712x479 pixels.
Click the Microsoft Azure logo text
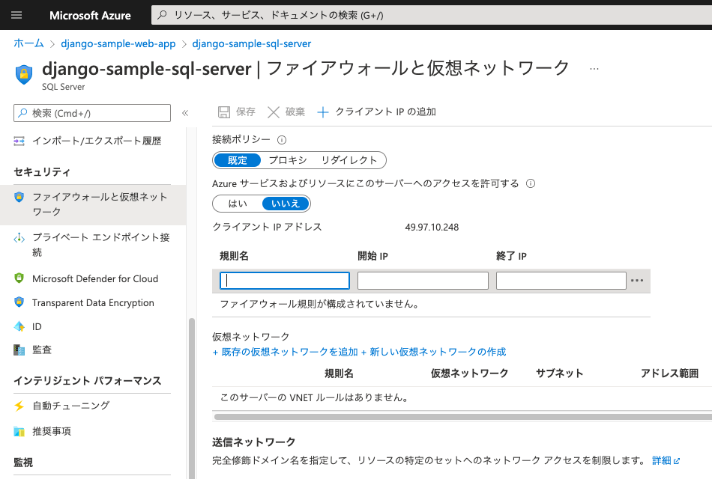pos(90,16)
